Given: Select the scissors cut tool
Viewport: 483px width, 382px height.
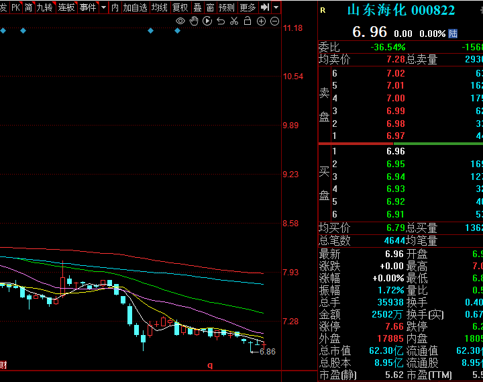Looking at the screenshot, I should (234, 21).
